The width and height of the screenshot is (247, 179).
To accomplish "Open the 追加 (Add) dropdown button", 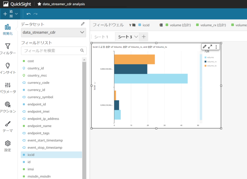I will pos(10,14).
